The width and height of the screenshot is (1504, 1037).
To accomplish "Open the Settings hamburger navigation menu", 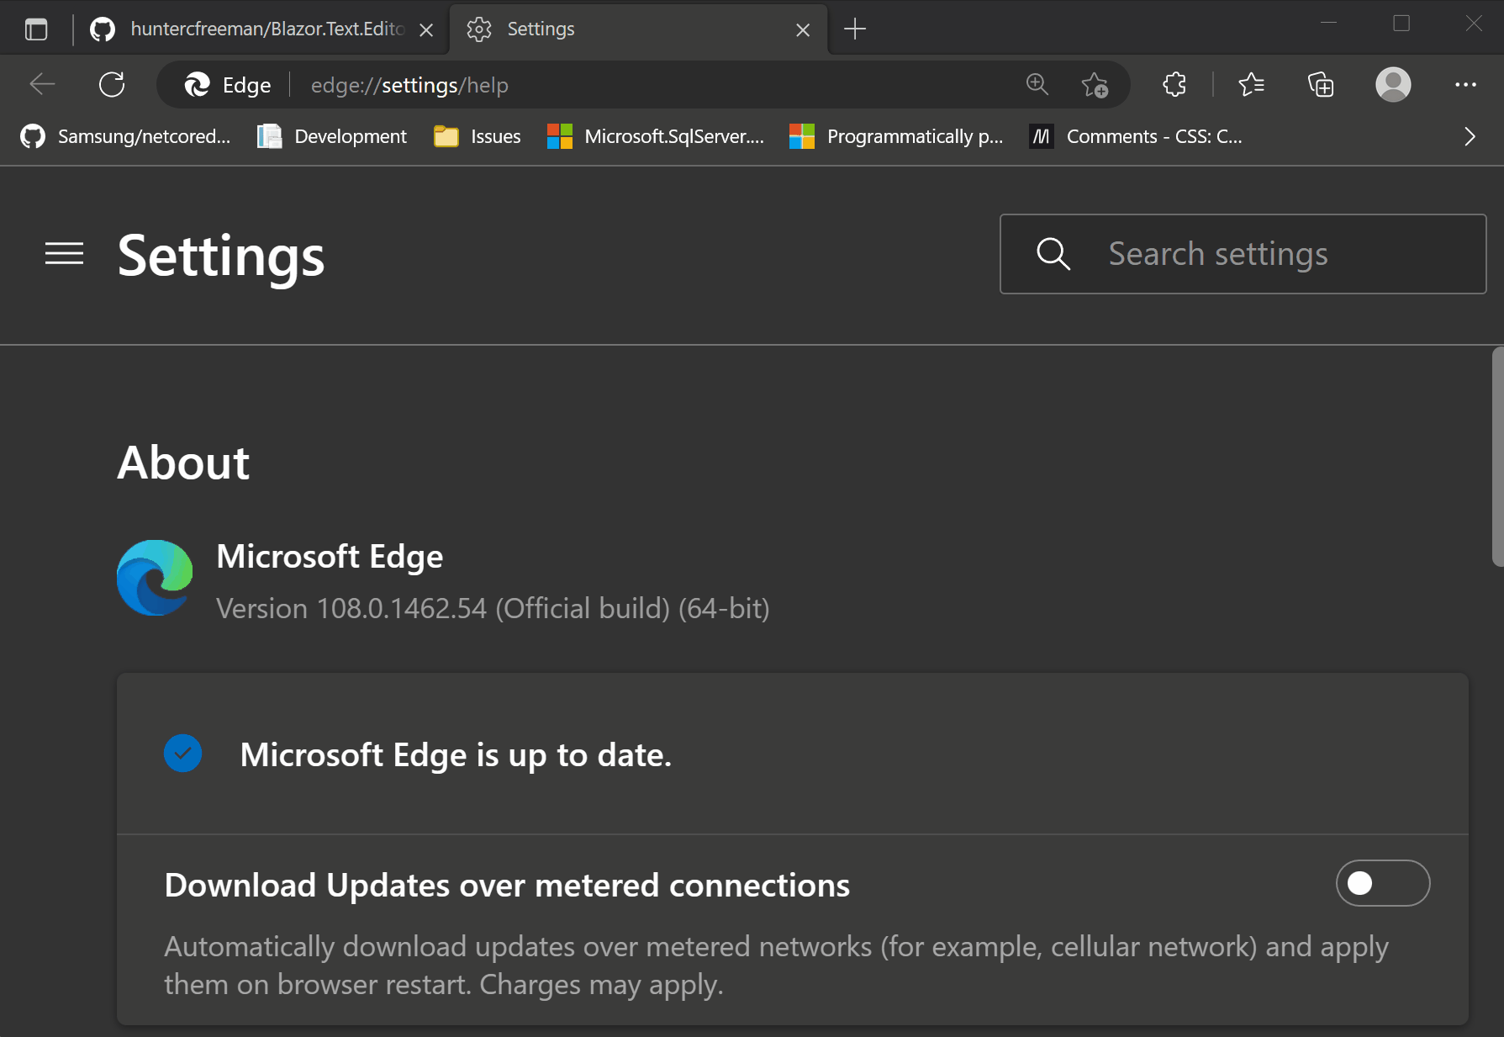I will coord(64,253).
